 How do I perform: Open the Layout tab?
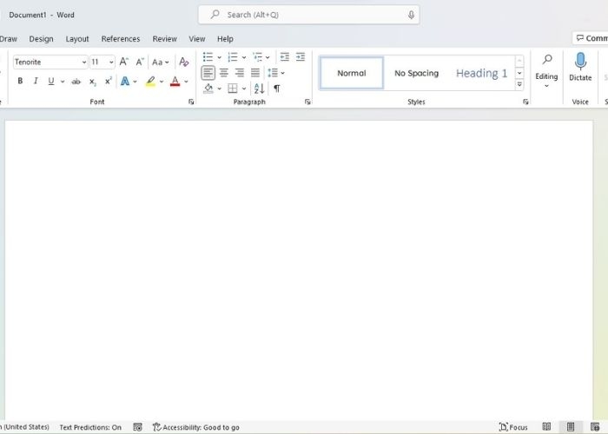click(77, 39)
